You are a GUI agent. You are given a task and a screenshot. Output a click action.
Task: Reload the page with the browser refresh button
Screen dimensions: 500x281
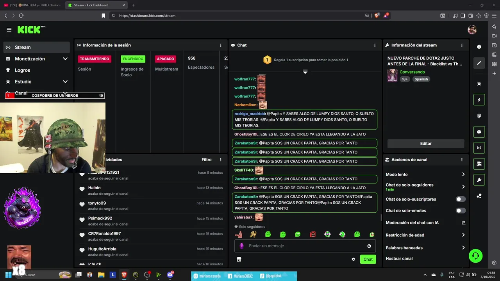click(x=21, y=16)
